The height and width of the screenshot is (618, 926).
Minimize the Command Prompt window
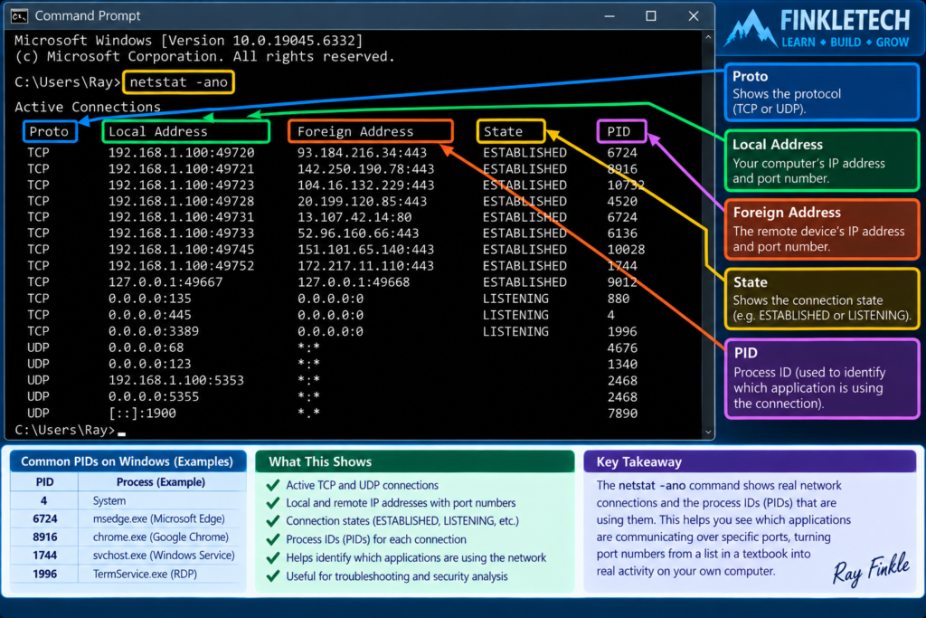[x=609, y=16]
